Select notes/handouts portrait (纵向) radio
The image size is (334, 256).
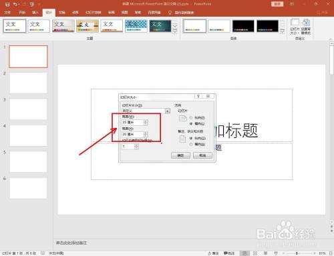191,138
